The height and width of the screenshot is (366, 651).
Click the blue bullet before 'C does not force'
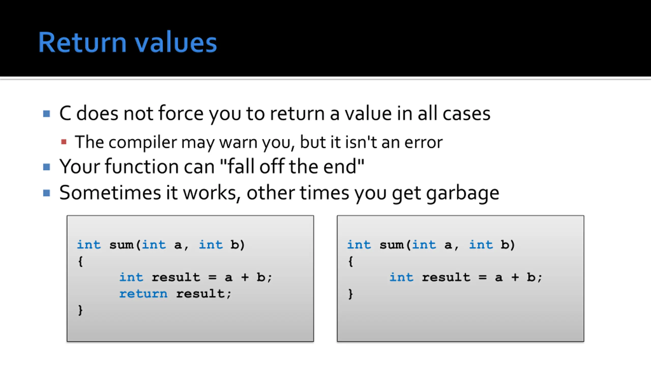[47, 114]
